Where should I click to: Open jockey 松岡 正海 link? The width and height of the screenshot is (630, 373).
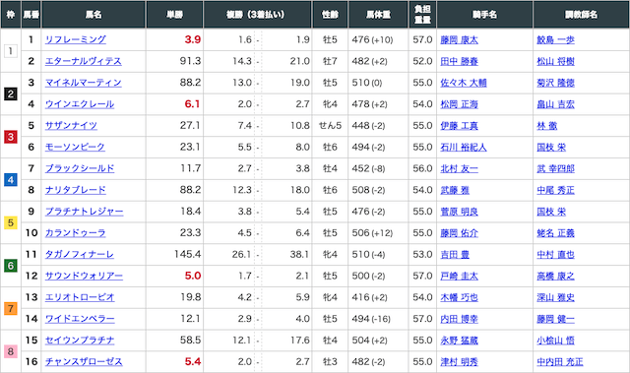click(460, 104)
